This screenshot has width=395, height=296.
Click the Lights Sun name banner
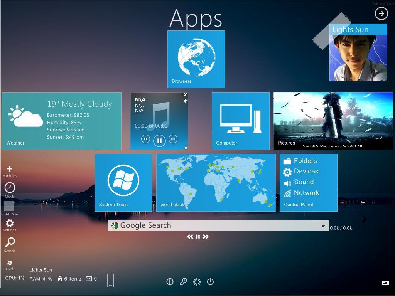pos(358,29)
